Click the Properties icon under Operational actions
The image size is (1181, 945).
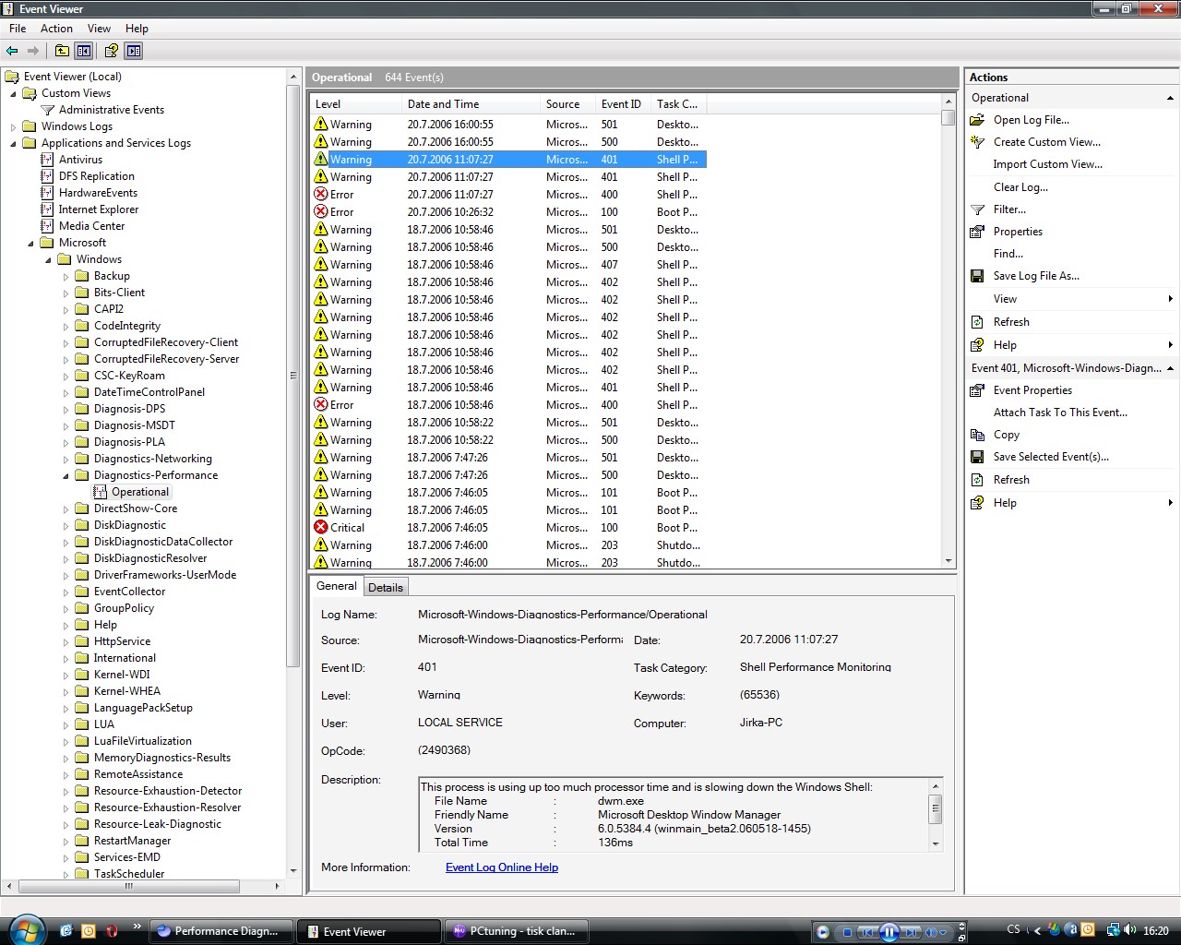pos(977,232)
